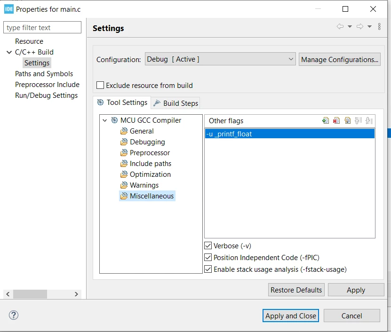Viewport: 391px width, 332px height.
Task: Move selected flag up in the list
Action: click(358, 121)
